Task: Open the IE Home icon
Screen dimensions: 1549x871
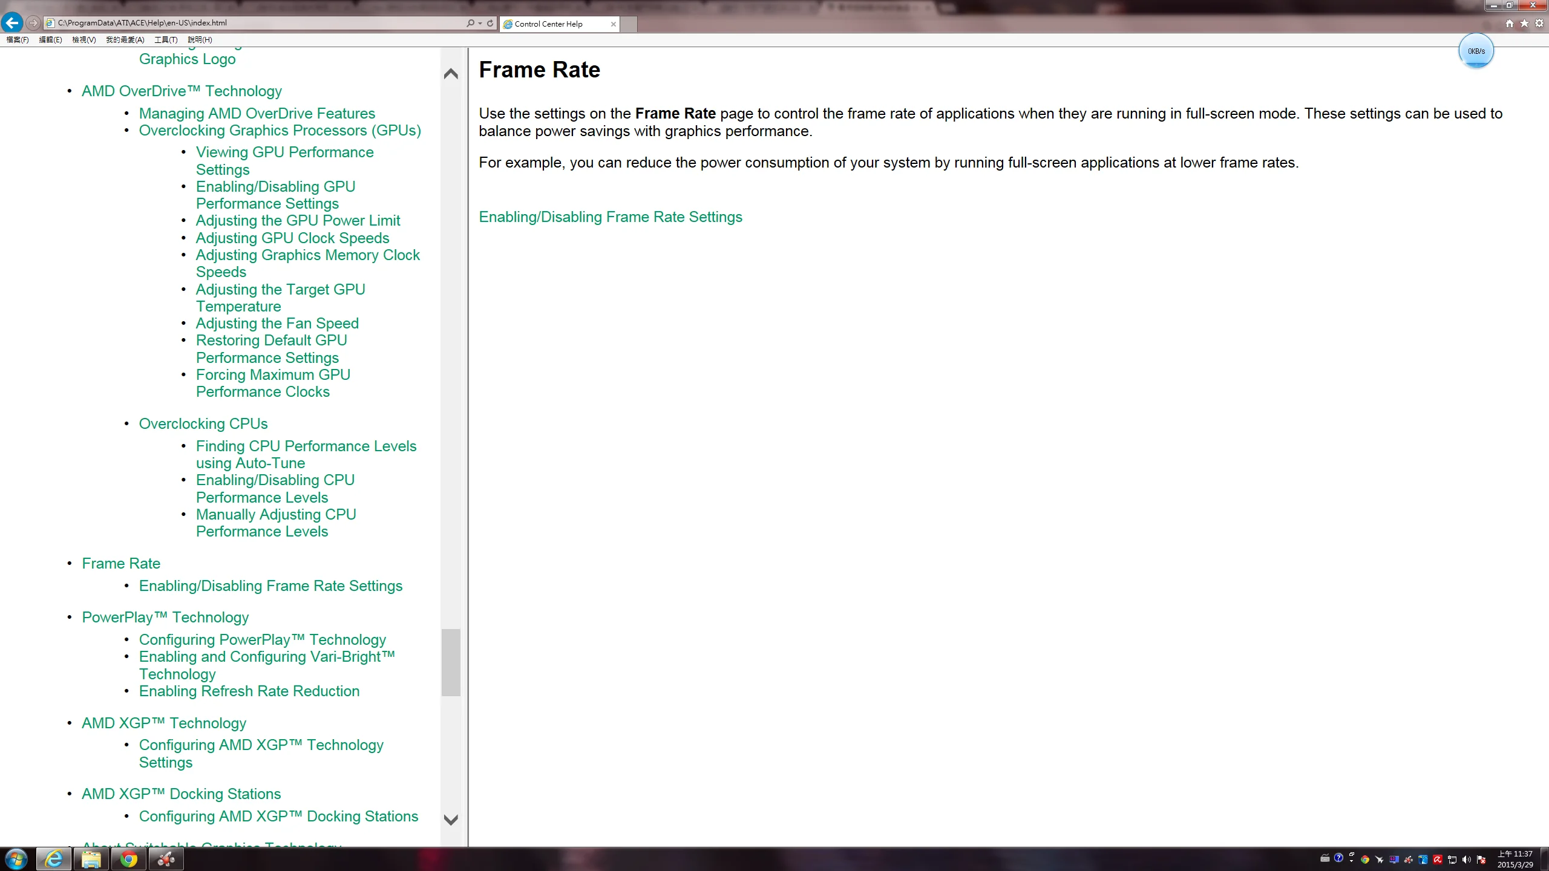Action: [x=1509, y=23]
